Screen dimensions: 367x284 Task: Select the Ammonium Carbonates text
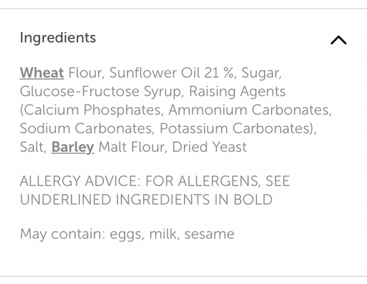[x=249, y=110]
